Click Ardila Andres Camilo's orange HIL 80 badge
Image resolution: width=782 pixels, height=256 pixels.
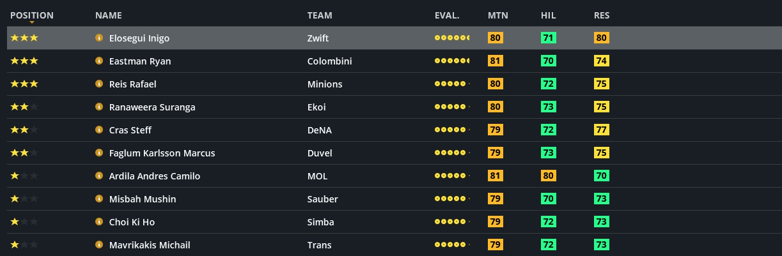[548, 176]
